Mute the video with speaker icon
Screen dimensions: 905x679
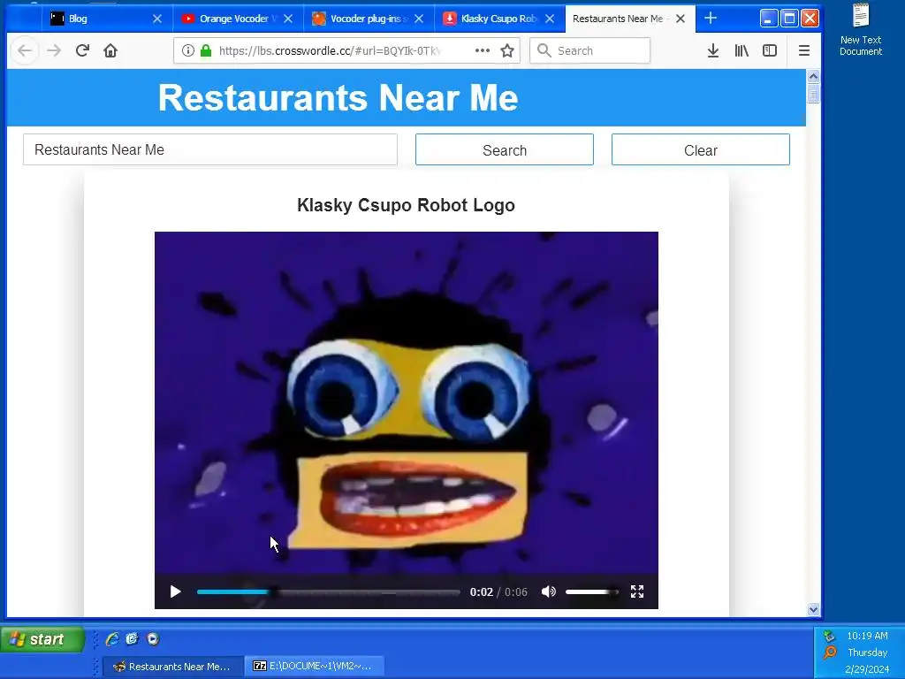[x=548, y=591]
